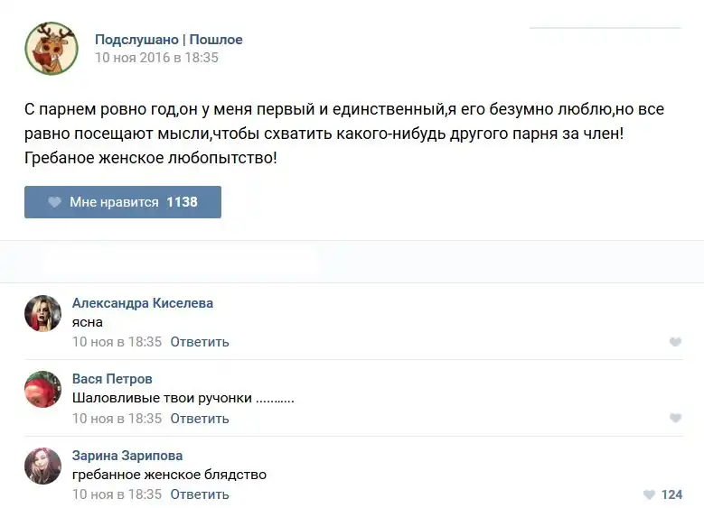Open timestamp of Вася Петров's comment
The height and width of the screenshot is (508, 704).
[x=117, y=419]
